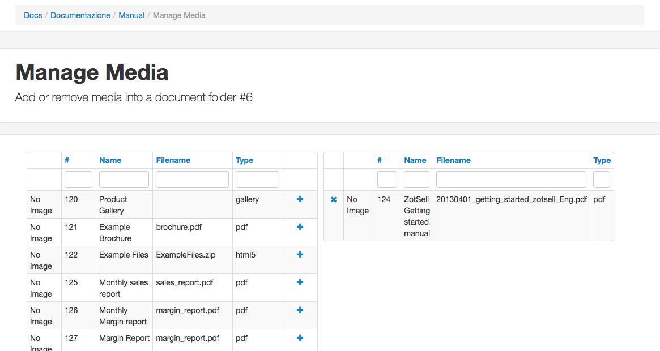The image size is (660, 351).
Task: Select ID number '120'
Action: (71, 199)
